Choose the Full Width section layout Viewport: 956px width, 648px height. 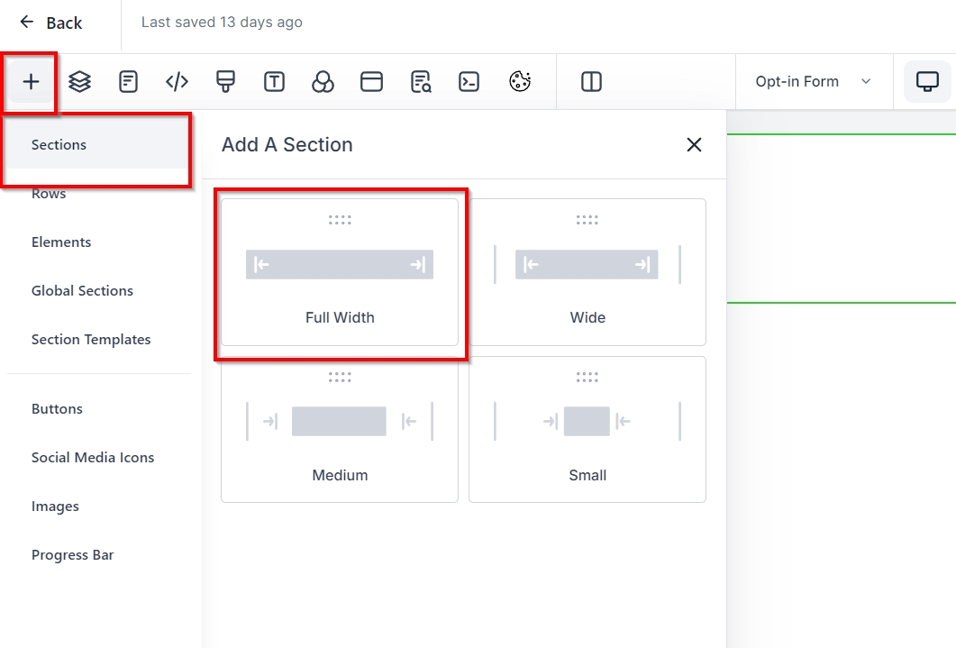tap(340, 272)
